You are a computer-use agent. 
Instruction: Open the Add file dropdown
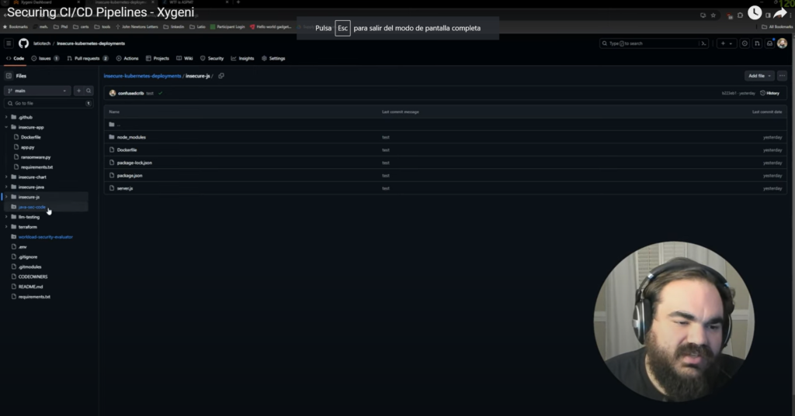tap(759, 76)
